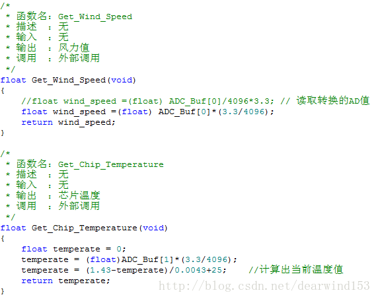Click the Get_Wind_Speed name in header comment
This screenshot has height=299, width=378.
(x=95, y=17)
